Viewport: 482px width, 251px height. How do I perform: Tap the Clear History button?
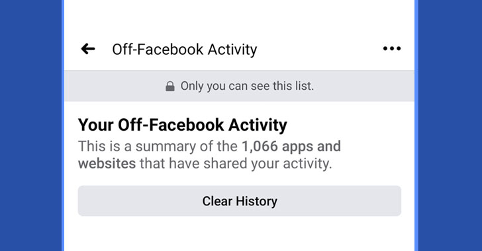(x=240, y=201)
